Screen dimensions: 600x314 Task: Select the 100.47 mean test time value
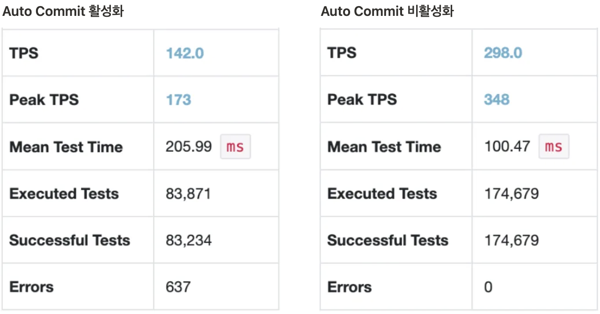pyautogui.click(x=507, y=147)
